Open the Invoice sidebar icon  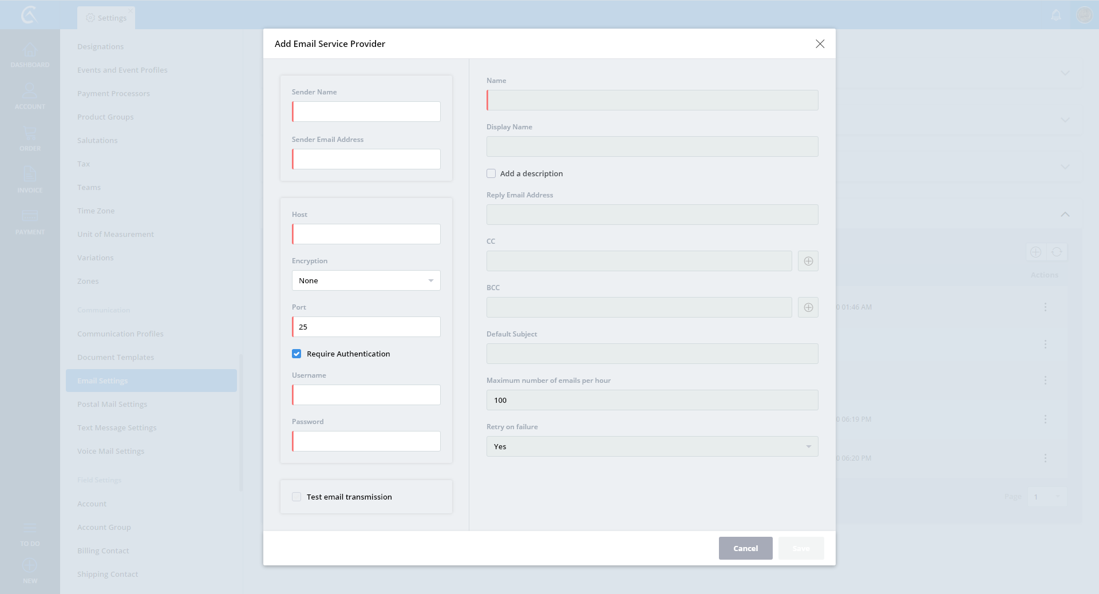30,180
